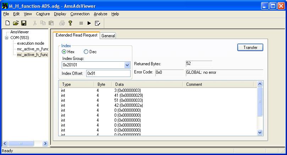Click the GLOBAL: no error field
The width and height of the screenshot is (287, 155).
(x=225, y=72)
